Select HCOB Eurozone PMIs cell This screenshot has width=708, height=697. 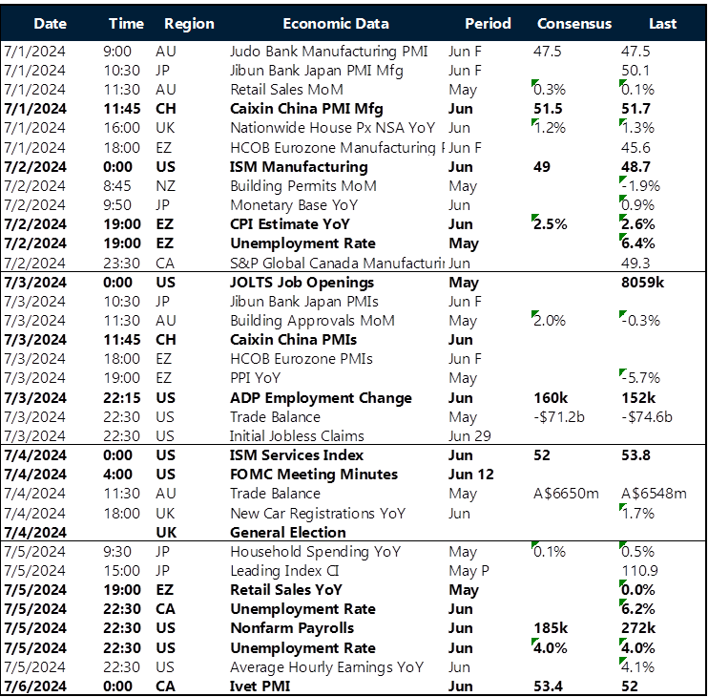(302, 359)
